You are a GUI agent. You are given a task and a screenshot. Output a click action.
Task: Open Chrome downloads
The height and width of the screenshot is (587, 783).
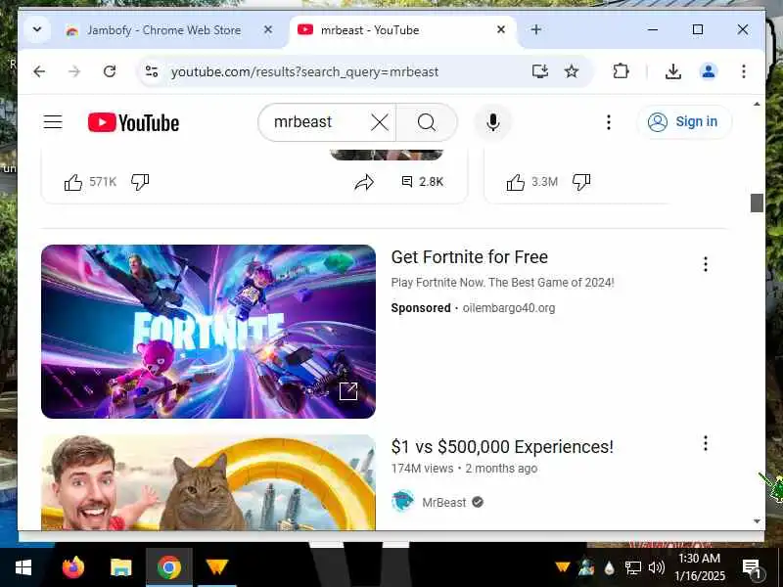(x=673, y=71)
